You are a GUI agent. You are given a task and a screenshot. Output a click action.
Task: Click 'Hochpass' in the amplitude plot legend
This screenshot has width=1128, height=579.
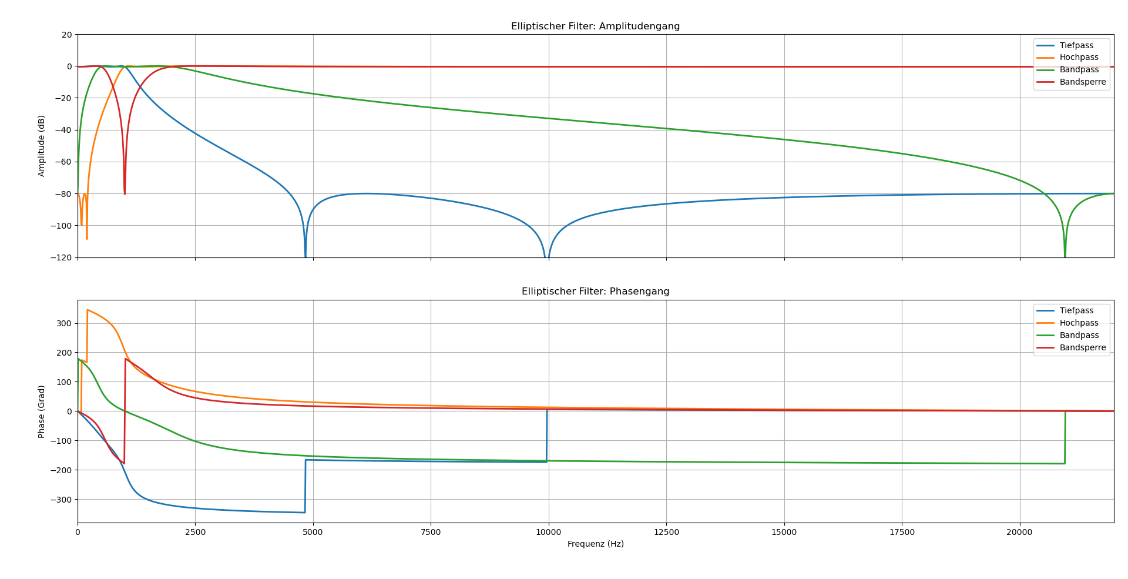1079,58
